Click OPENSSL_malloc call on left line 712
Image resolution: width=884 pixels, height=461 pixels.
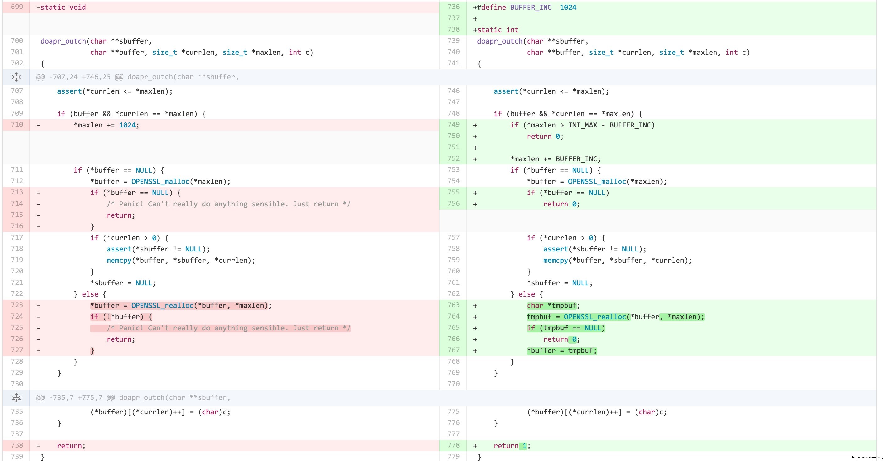[x=160, y=182]
